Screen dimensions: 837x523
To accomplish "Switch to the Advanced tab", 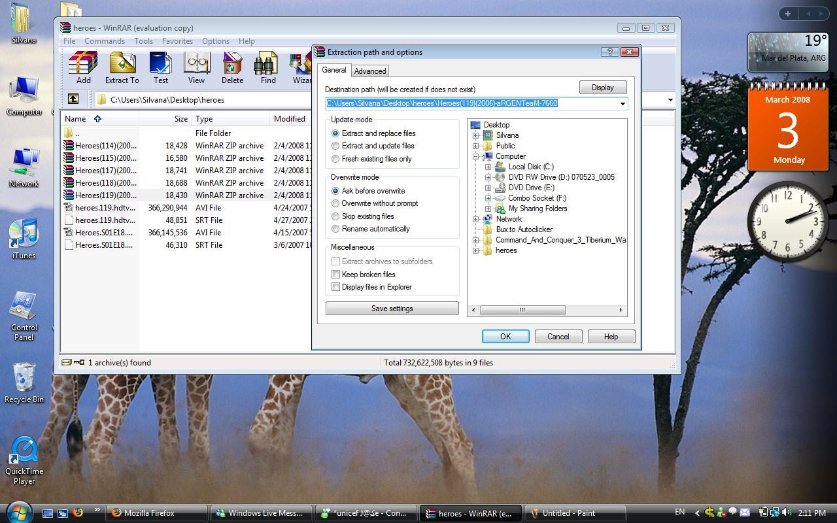I will [370, 71].
